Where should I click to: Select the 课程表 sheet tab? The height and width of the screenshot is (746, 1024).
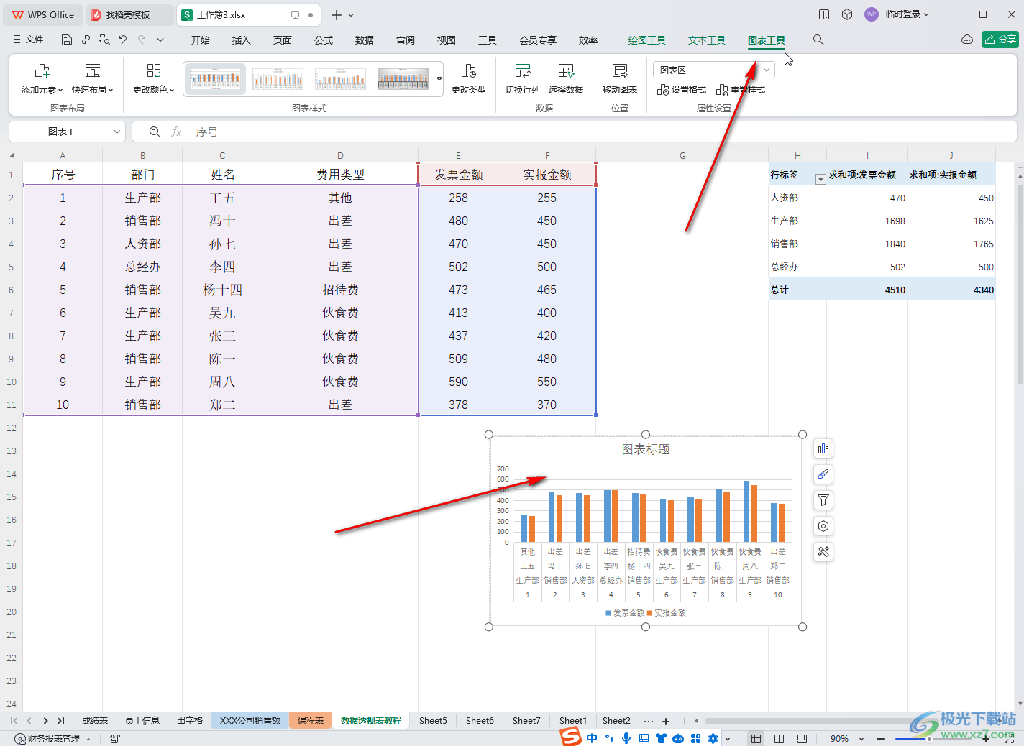[x=311, y=721]
